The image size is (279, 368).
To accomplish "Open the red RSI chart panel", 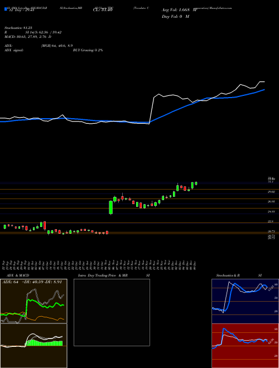I will pyautogui.click(x=245, y=346).
